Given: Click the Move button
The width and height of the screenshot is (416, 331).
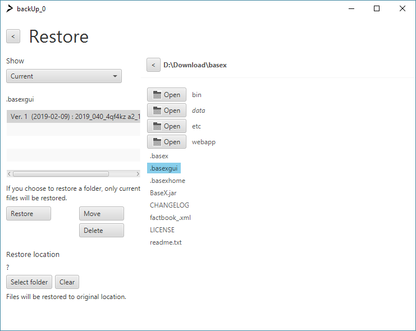Looking at the screenshot, I should [102, 214].
